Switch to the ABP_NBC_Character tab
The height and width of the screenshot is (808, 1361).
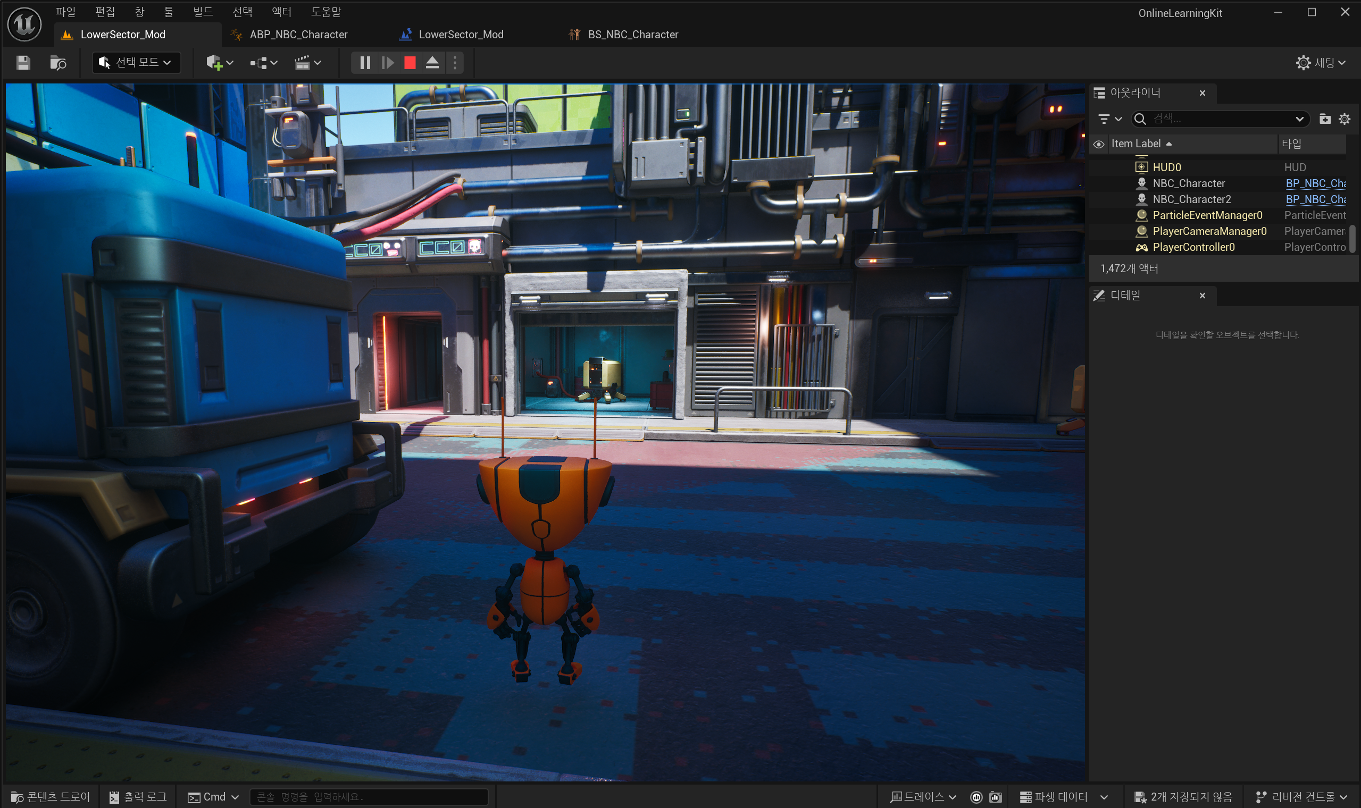[298, 35]
